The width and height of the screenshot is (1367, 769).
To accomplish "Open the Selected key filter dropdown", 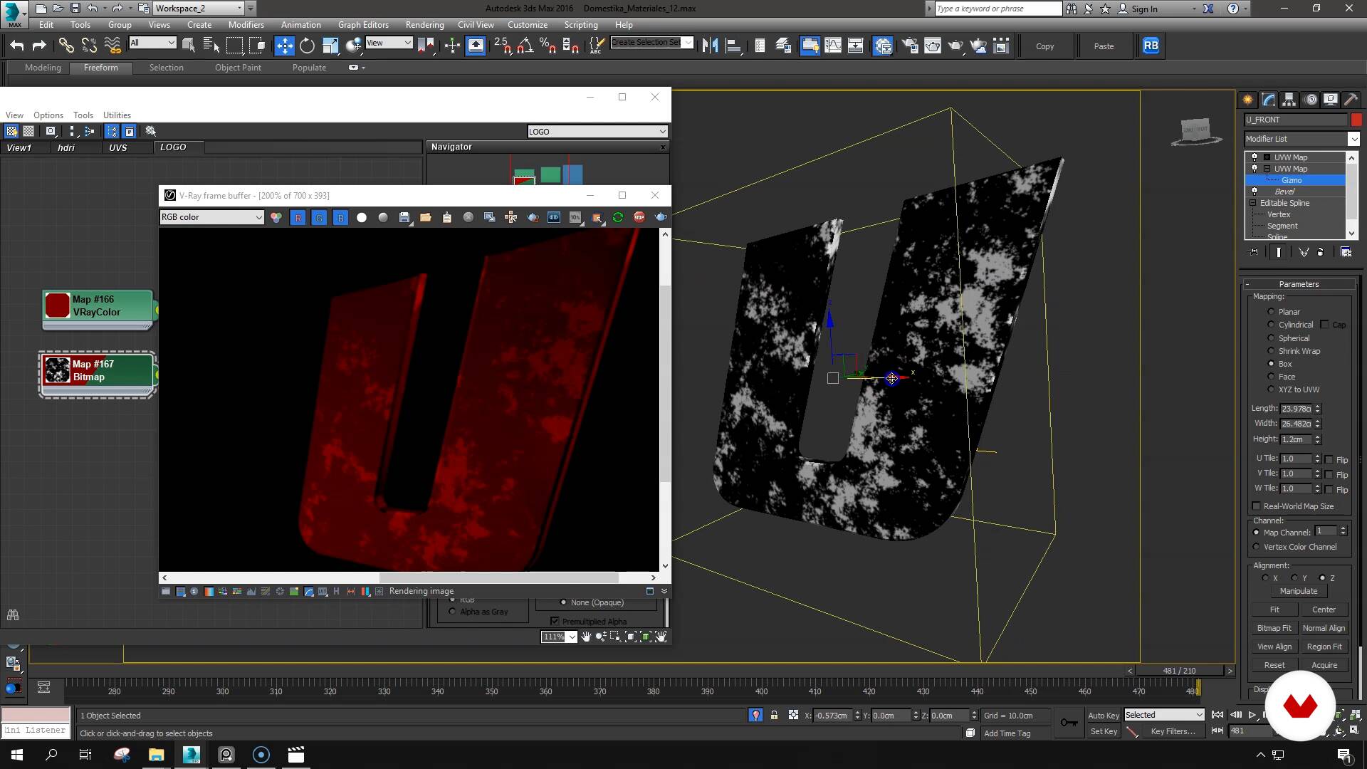I will tap(1163, 715).
